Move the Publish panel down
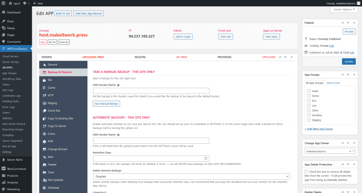The image size is (362, 193). [x=348, y=23]
